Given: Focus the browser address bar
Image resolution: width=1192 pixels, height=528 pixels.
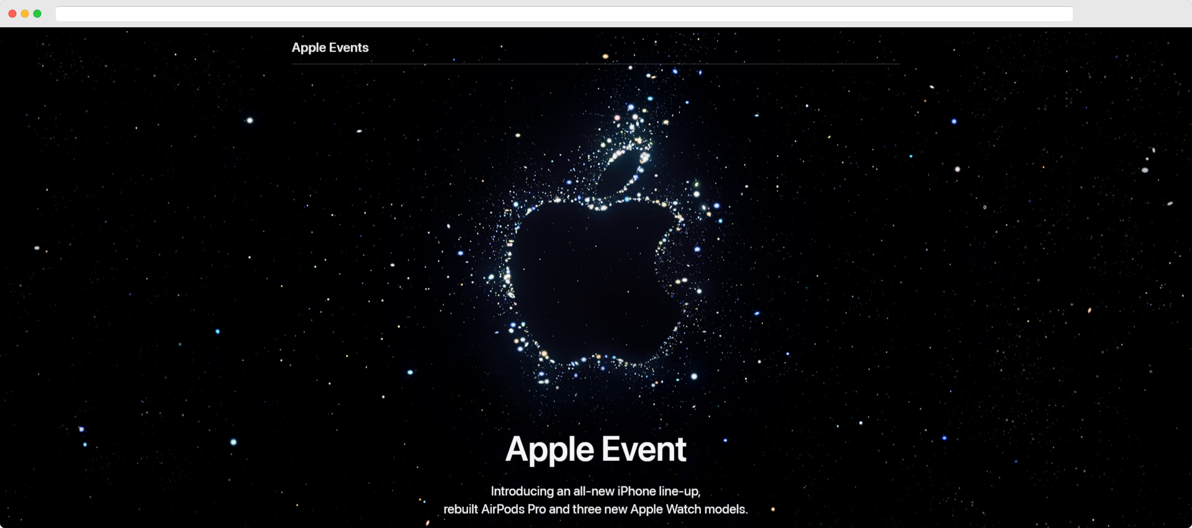Looking at the screenshot, I should coord(564,14).
